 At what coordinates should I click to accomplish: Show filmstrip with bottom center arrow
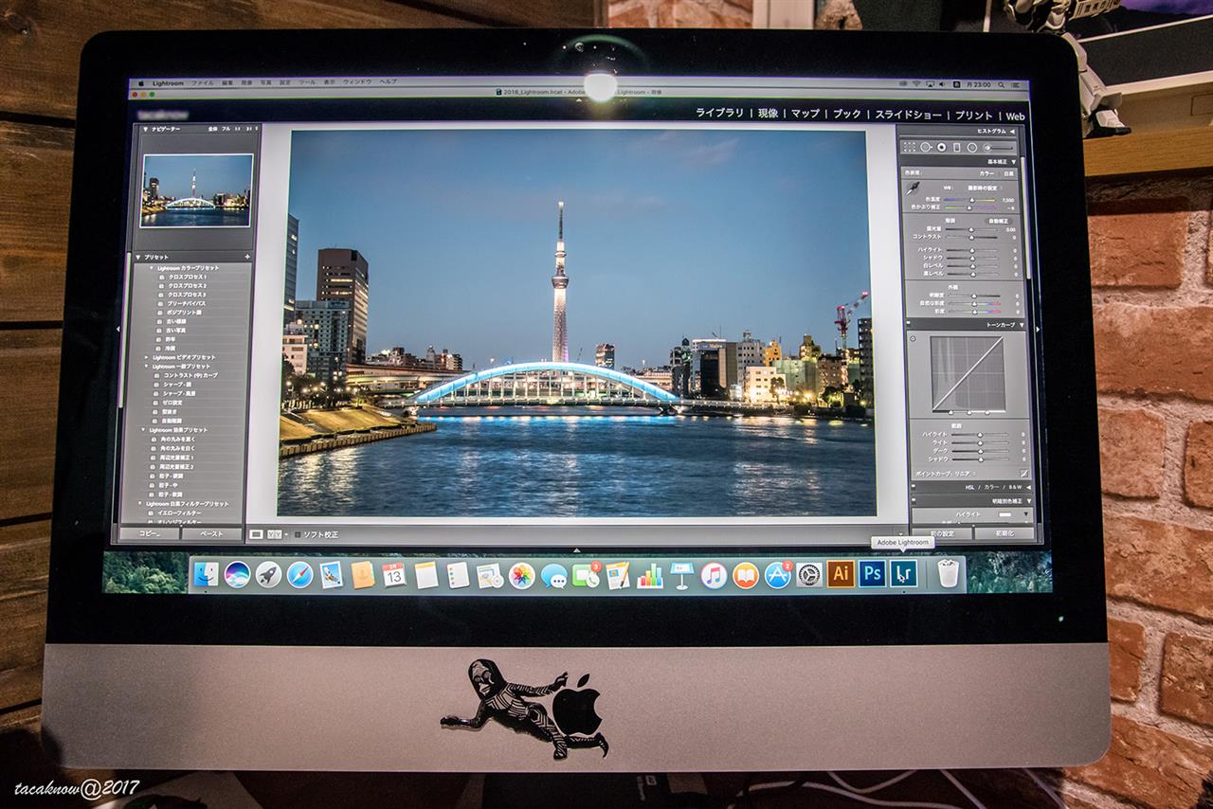[576, 549]
